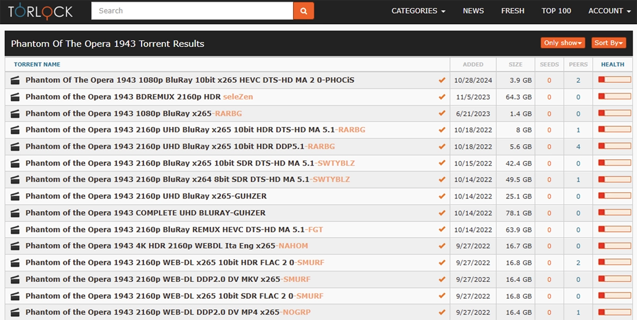Image resolution: width=637 pixels, height=320 pixels.
Task: Open Phantom Of The Opera 1080p 10bit PHOCiS torrent
Action: tap(190, 80)
